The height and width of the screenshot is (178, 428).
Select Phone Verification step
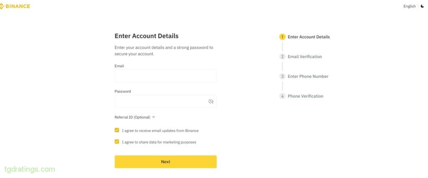[306, 96]
